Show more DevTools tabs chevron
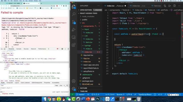The width and height of the screenshot is (183, 102). [49, 49]
